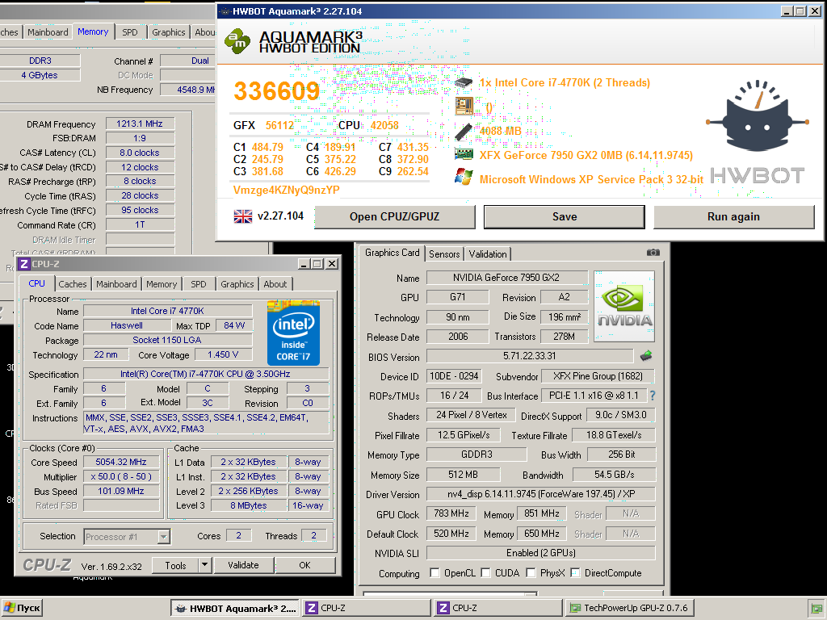The image size is (827, 620).
Task: Open the Graphics tab in front CPU-Z
Action: click(237, 284)
